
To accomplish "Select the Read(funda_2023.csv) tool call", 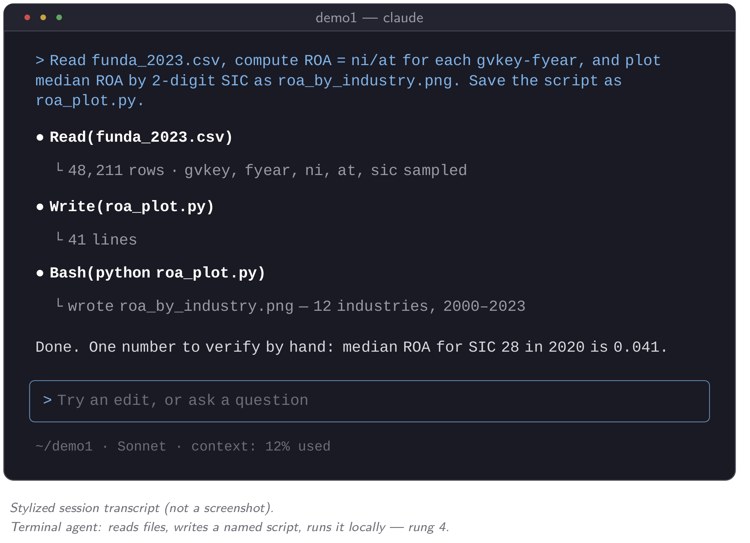I will 141,137.
